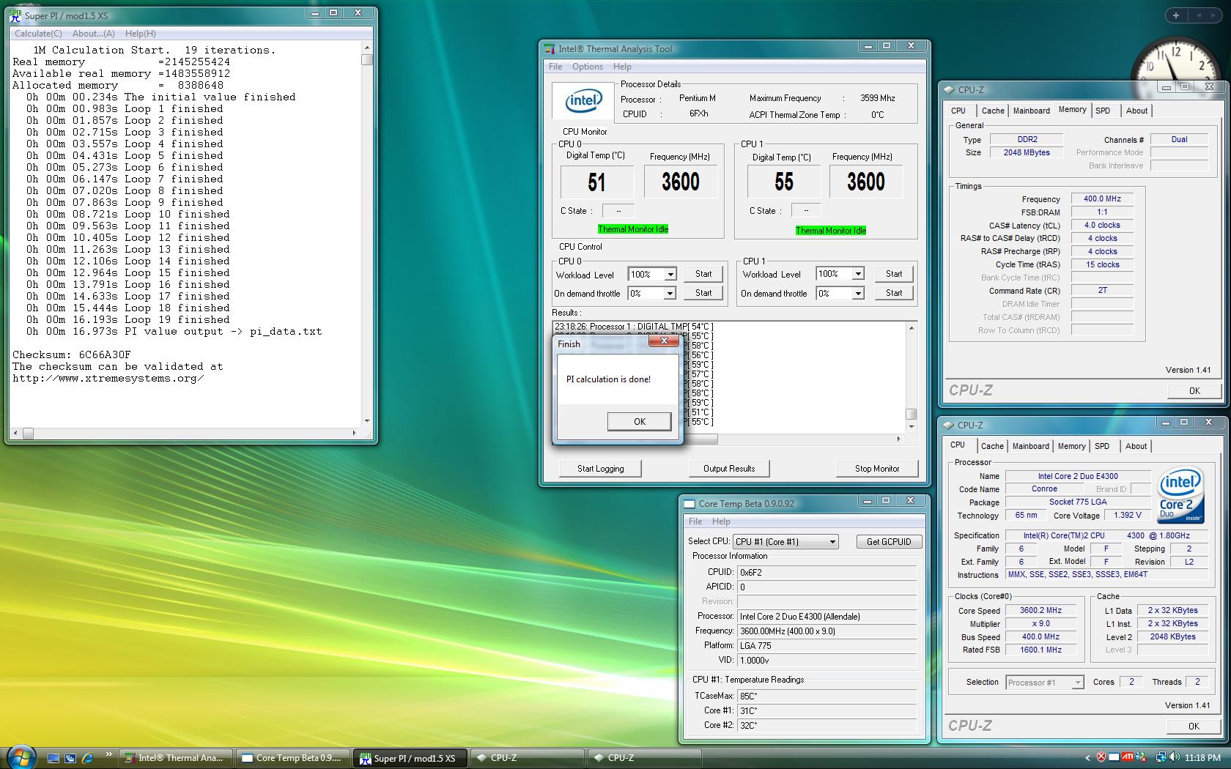Open CPU 0 Workload Level dropdown
This screenshot has width=1231, height=769.
[670, 274]
